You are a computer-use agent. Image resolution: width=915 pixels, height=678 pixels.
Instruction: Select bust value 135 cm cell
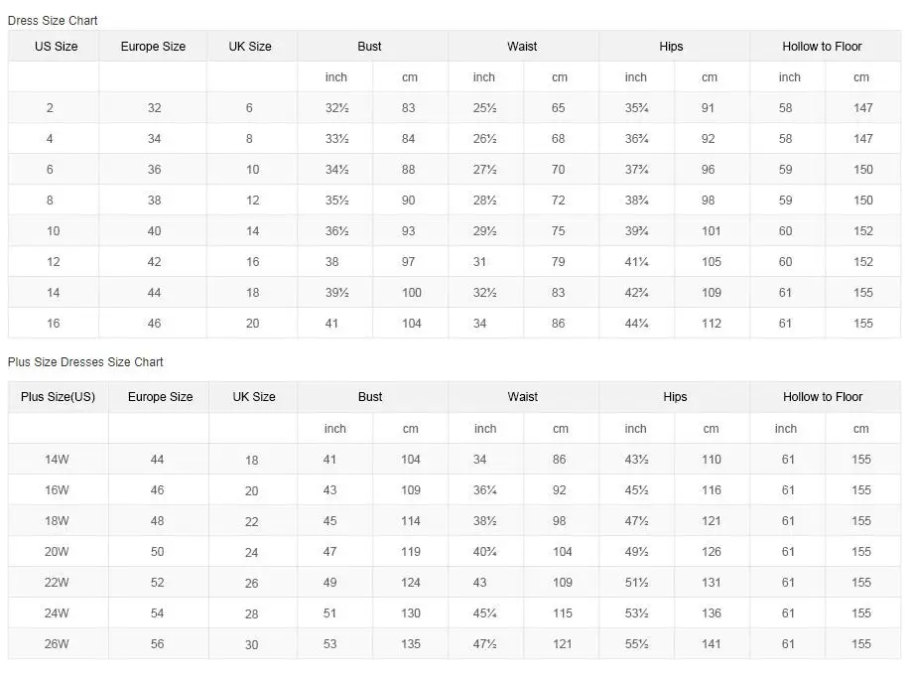(411, 644)
